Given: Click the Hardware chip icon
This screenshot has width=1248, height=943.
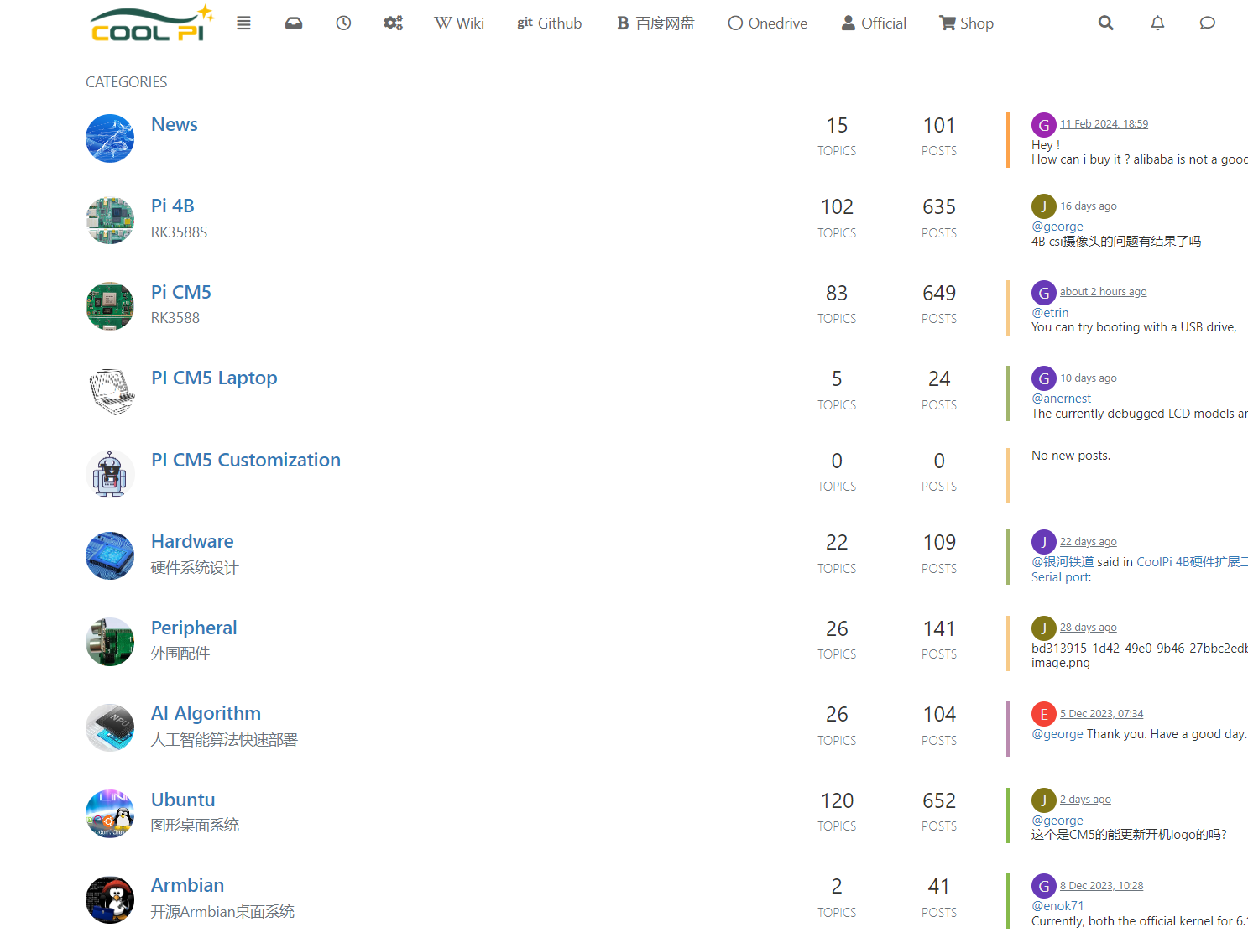Looking at the screenshot, I should [x=110, y=556].
